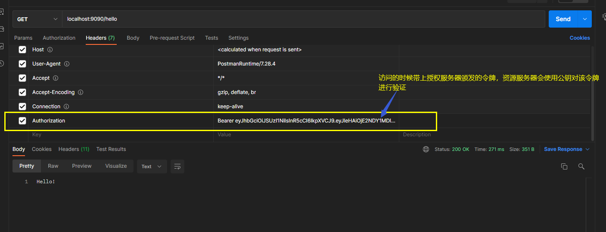Open the Send button dropdown arrow

point(585,19)
